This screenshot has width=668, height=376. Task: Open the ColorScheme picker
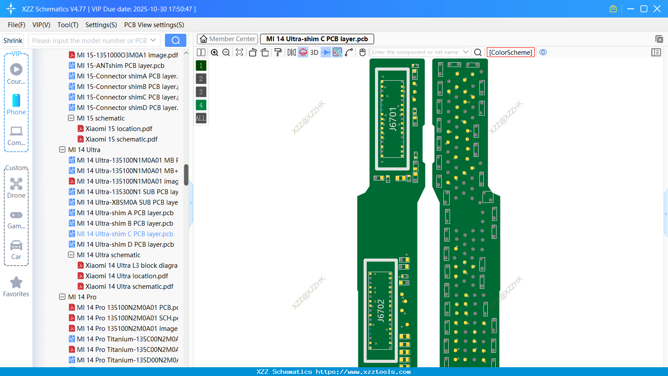coord(510,52)
